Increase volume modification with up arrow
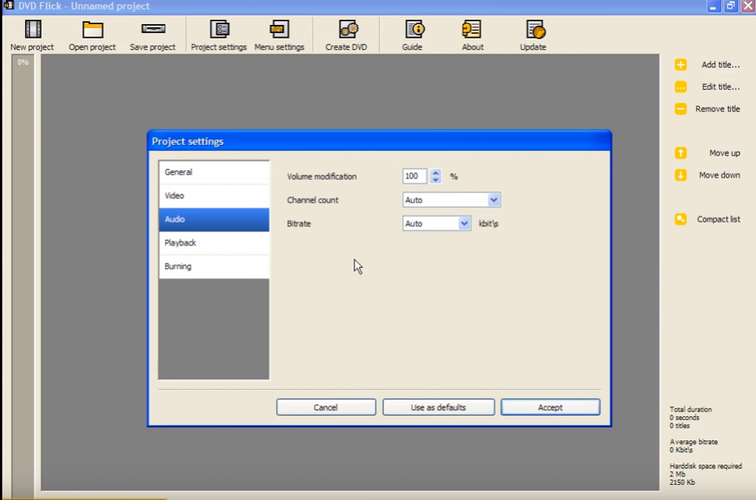The image size is (756, 500). (x=435, y=172)
